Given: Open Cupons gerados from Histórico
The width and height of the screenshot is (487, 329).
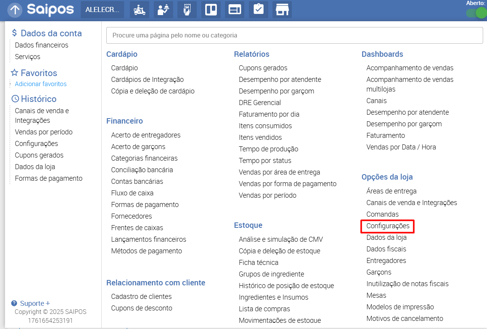Looking at the screenshot, I should (39, 155).
